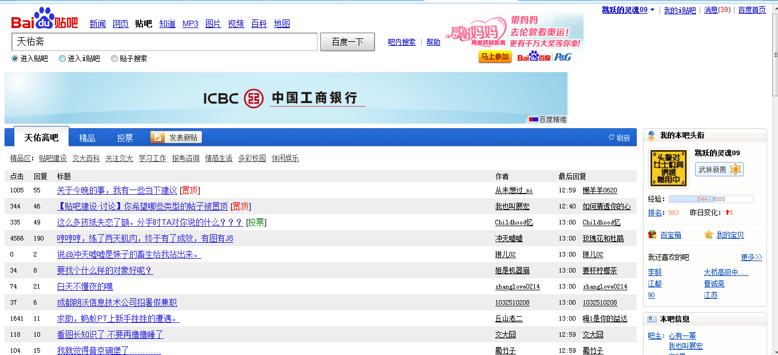Open 李毅 forum link

654,272
